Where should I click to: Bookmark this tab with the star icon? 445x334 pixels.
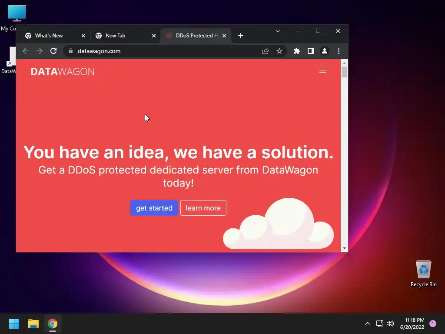(279, 51)
